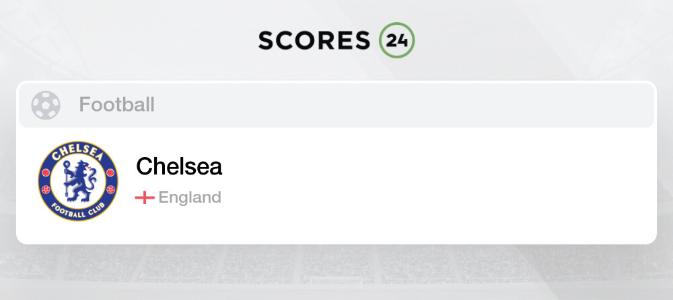Click the blue lion inside the crest
The height and width of the screenshot is (300, 673).
click(81, 181)
